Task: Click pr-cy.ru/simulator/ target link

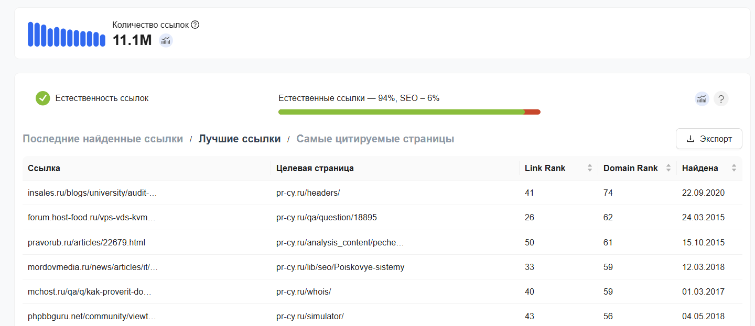Action: point(309,316)
